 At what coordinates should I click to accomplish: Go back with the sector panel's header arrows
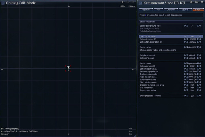pyautogui.click(x=196, y=2)
